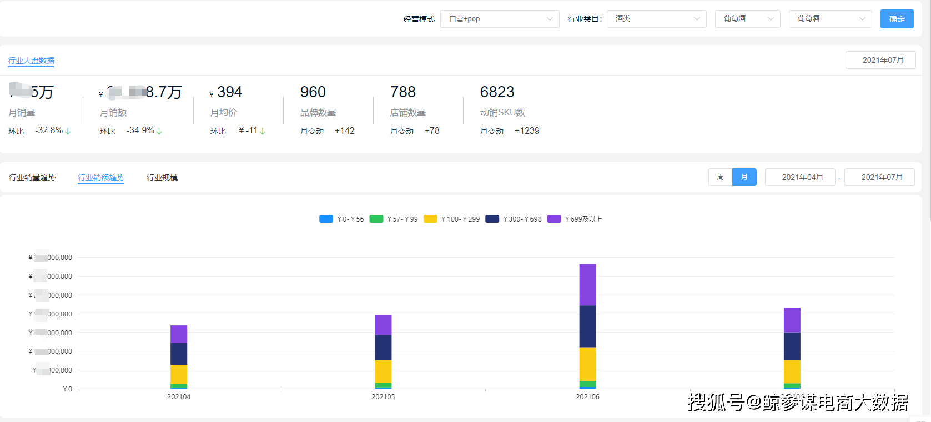The image size is (931, 422).
Task: Click the 6823 动销SKU数 value
Action: click(x=497, y=92)
